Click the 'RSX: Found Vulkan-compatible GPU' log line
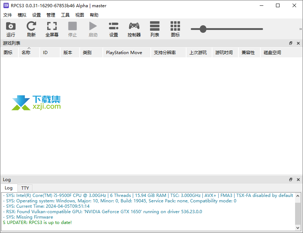303x233 pixels. point(102,212)
